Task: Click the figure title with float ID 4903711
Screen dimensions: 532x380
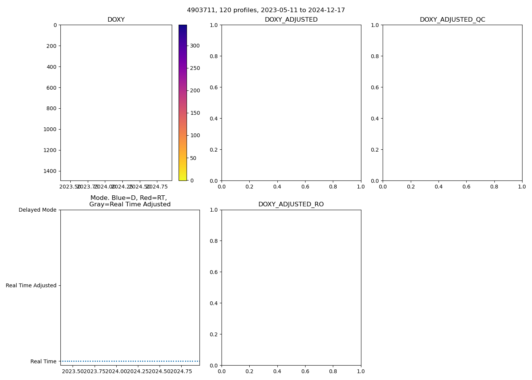Action: (x=266, y=10)
